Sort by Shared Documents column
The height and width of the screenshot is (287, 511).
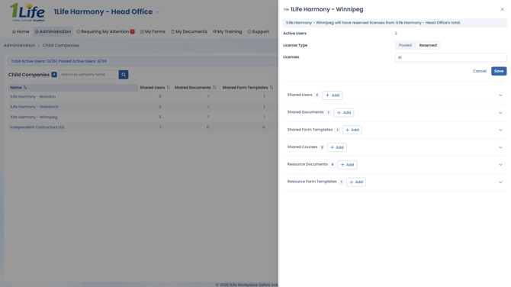click(195, 88)
